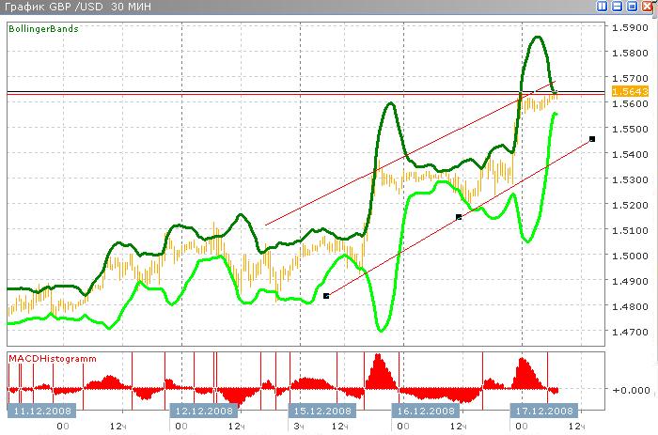The image size is (658, 435).
Task: Select the MACDHistogramm indicator label
Action: 46,358
